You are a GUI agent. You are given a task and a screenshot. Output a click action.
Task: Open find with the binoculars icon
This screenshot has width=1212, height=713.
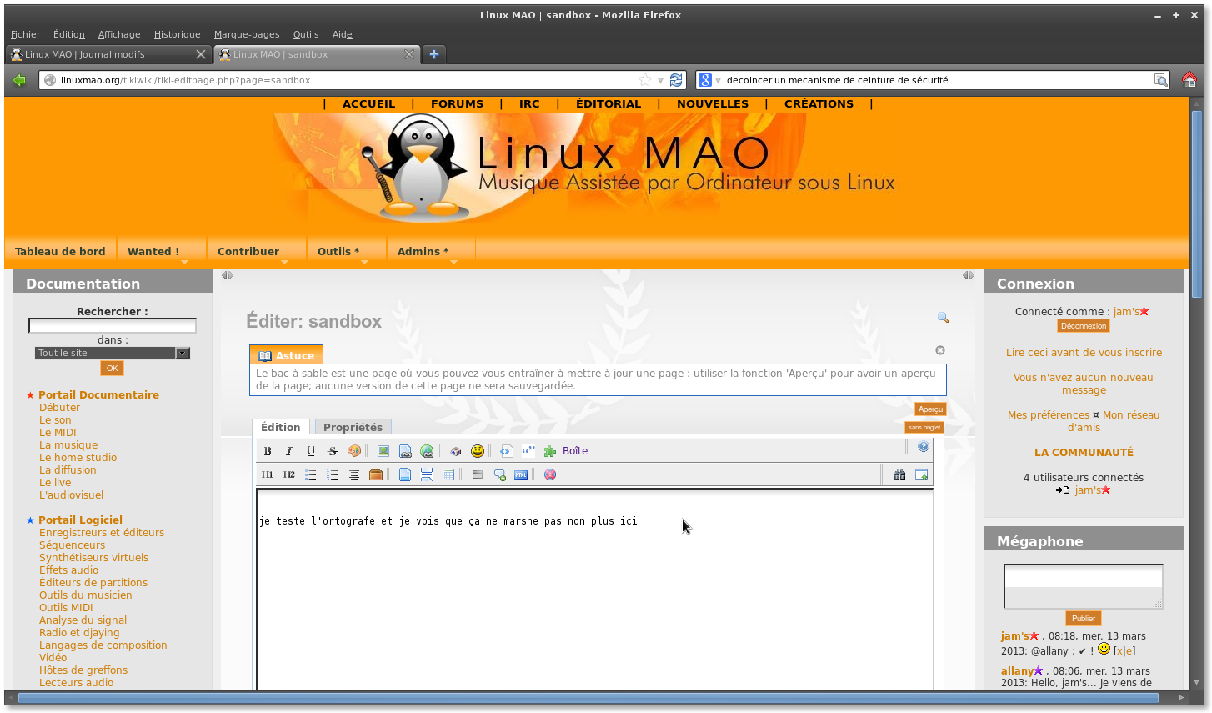click(899, 474)
